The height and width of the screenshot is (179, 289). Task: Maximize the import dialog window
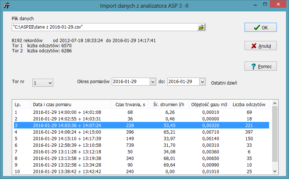click(x=265, y=4)
